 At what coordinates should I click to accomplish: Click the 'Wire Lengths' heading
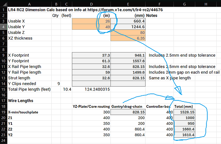tap(20, 101)
